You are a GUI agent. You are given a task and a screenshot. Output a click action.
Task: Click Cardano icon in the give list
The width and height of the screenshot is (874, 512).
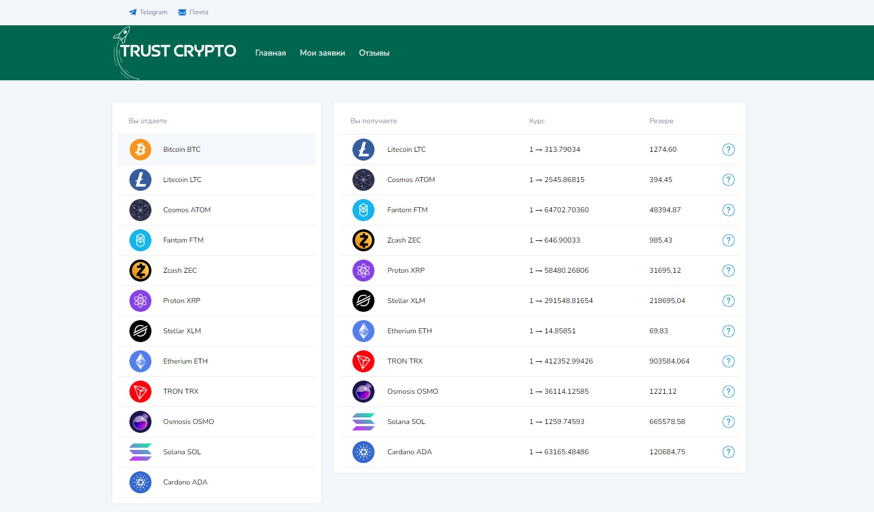tap(140, 482)
